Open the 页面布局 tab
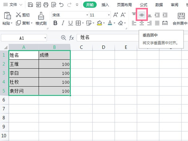 pos(124,5)
